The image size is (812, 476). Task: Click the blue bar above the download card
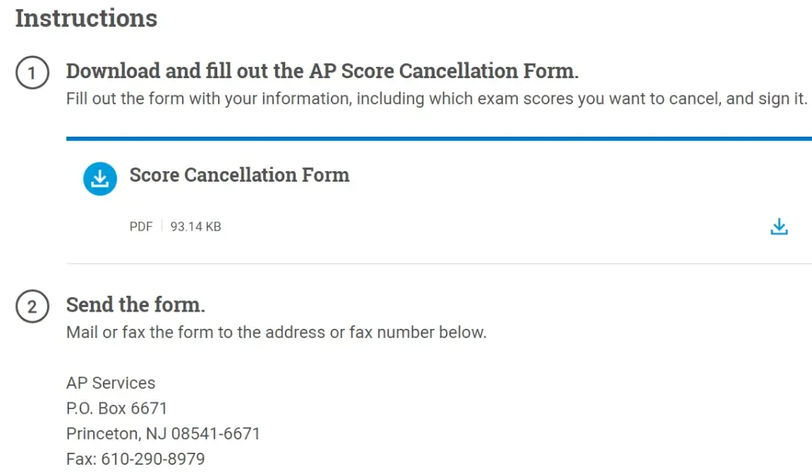(438, 139)
